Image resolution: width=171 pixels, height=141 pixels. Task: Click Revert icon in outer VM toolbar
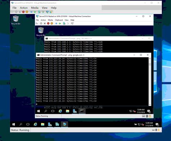coord(43,12)
